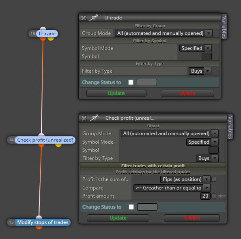Viewport: 241px width, 239px height.
Task: Click orange output connector of Check profit
Action: coord(41,145)
